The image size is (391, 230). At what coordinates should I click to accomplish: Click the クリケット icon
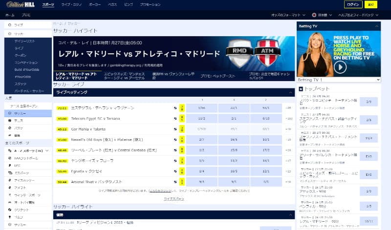coord(10,210)
